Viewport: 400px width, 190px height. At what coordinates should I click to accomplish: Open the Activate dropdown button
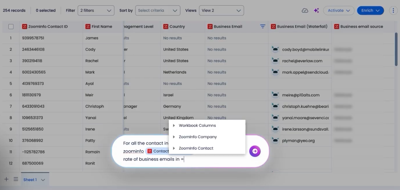coord(339,10)
